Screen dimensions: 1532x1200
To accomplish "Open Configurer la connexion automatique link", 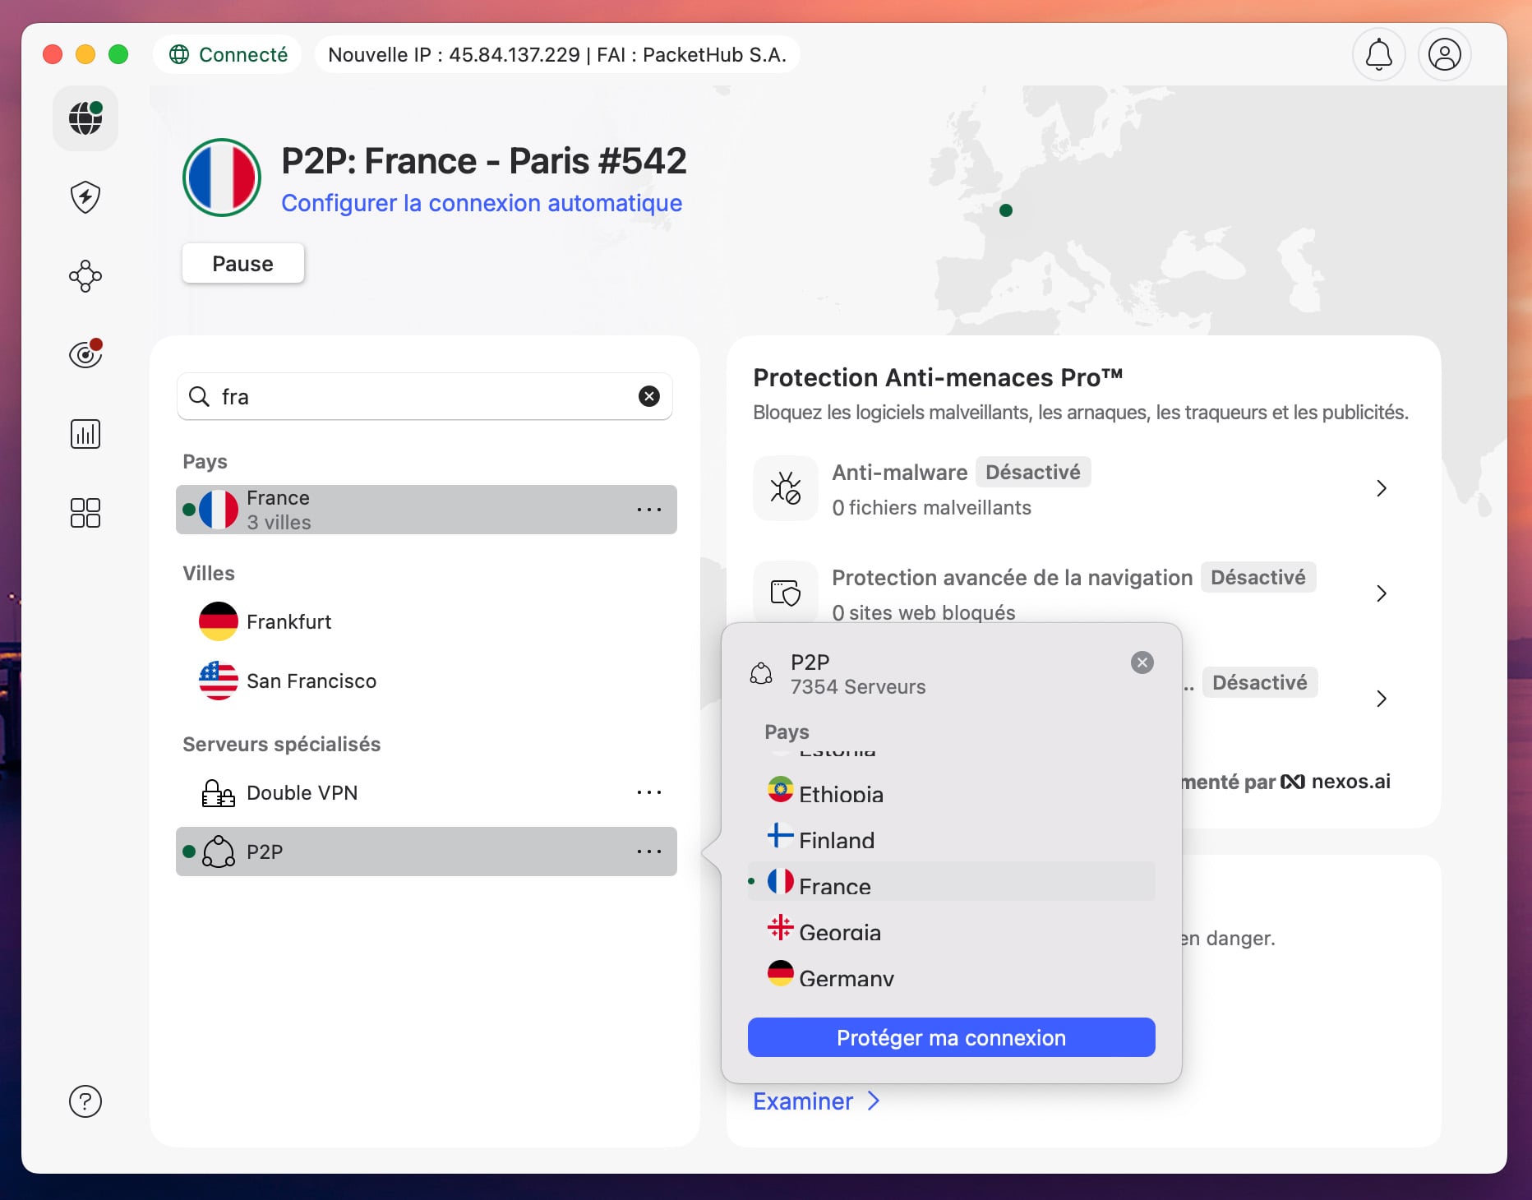I will (x=482, y=203).
